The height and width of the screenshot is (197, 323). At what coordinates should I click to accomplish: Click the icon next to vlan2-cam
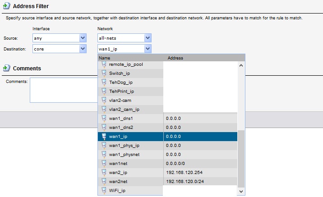click(x=104, y=100)
